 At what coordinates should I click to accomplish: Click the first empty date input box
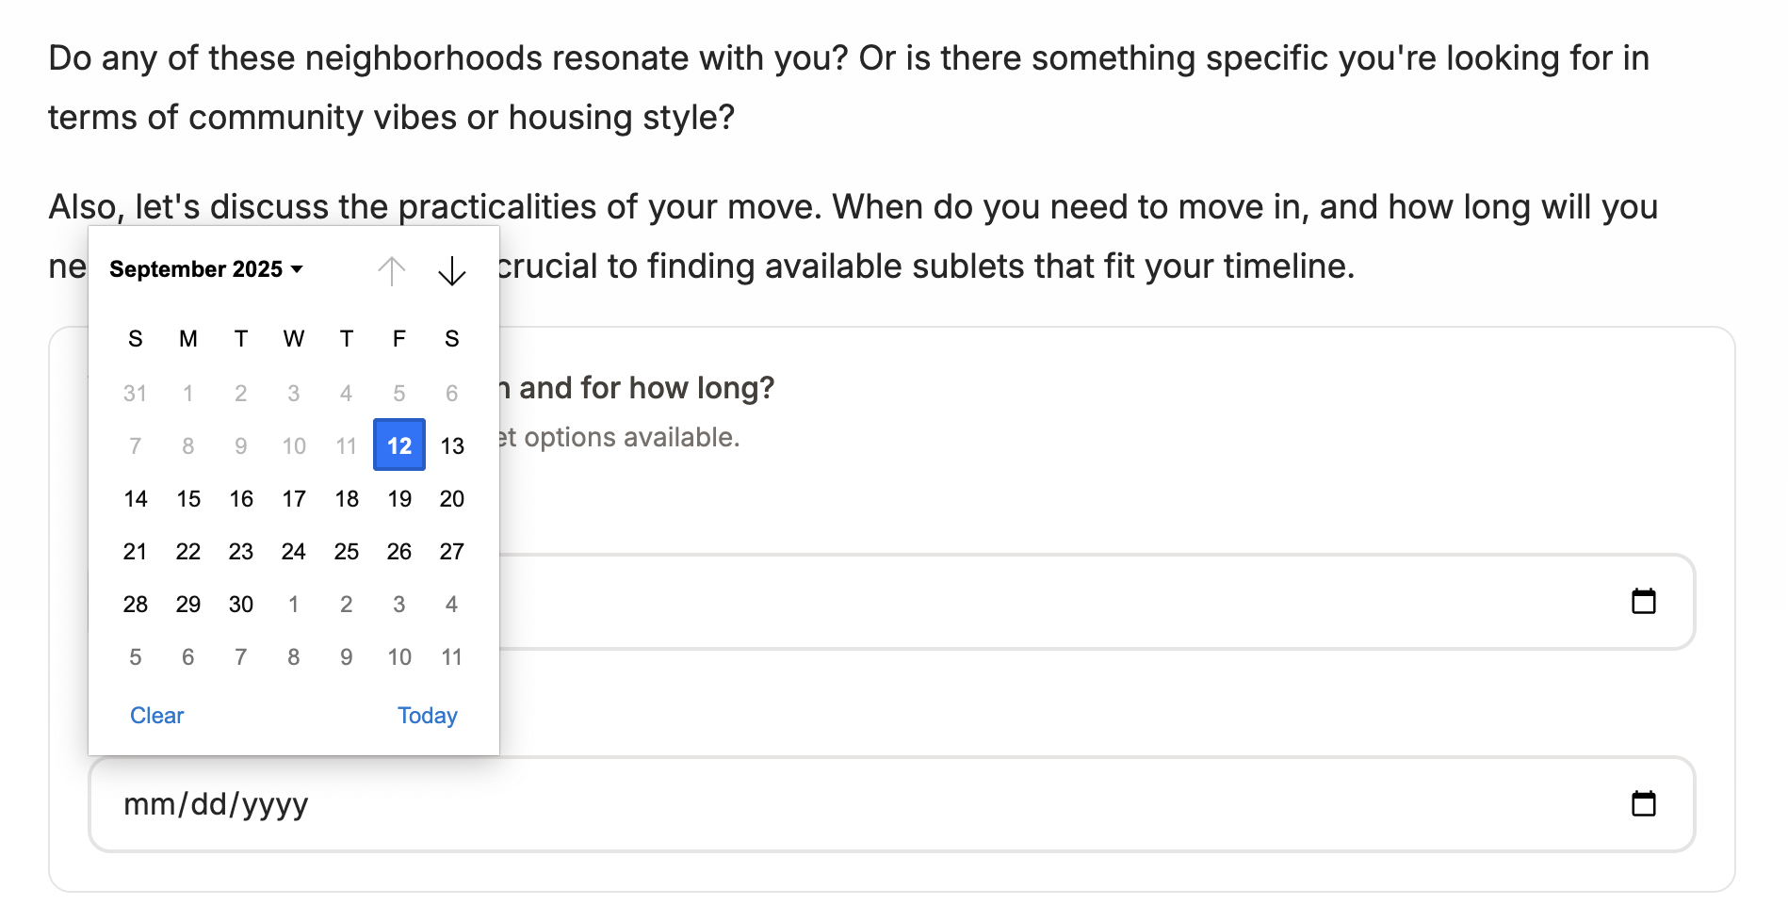point(848,602)
